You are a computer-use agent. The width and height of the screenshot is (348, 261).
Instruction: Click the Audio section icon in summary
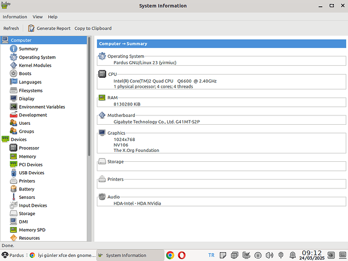tap(102, 197)
